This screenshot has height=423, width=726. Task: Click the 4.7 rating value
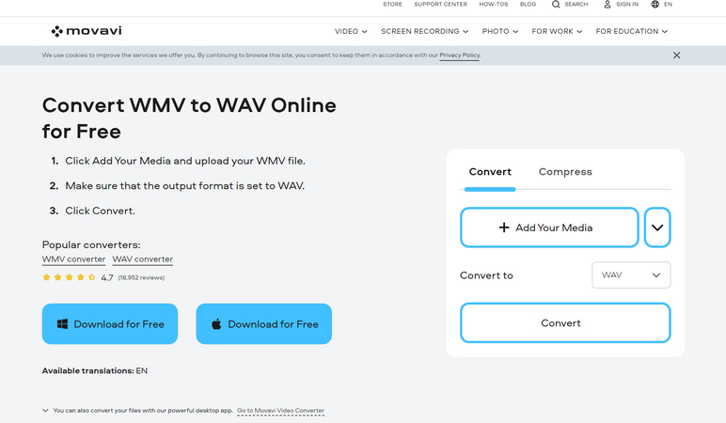point(107,277)
